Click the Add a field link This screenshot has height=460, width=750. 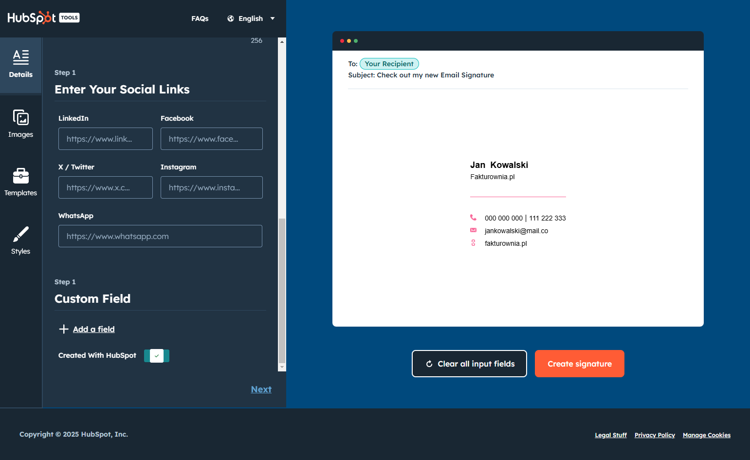(x=94, y=329)
